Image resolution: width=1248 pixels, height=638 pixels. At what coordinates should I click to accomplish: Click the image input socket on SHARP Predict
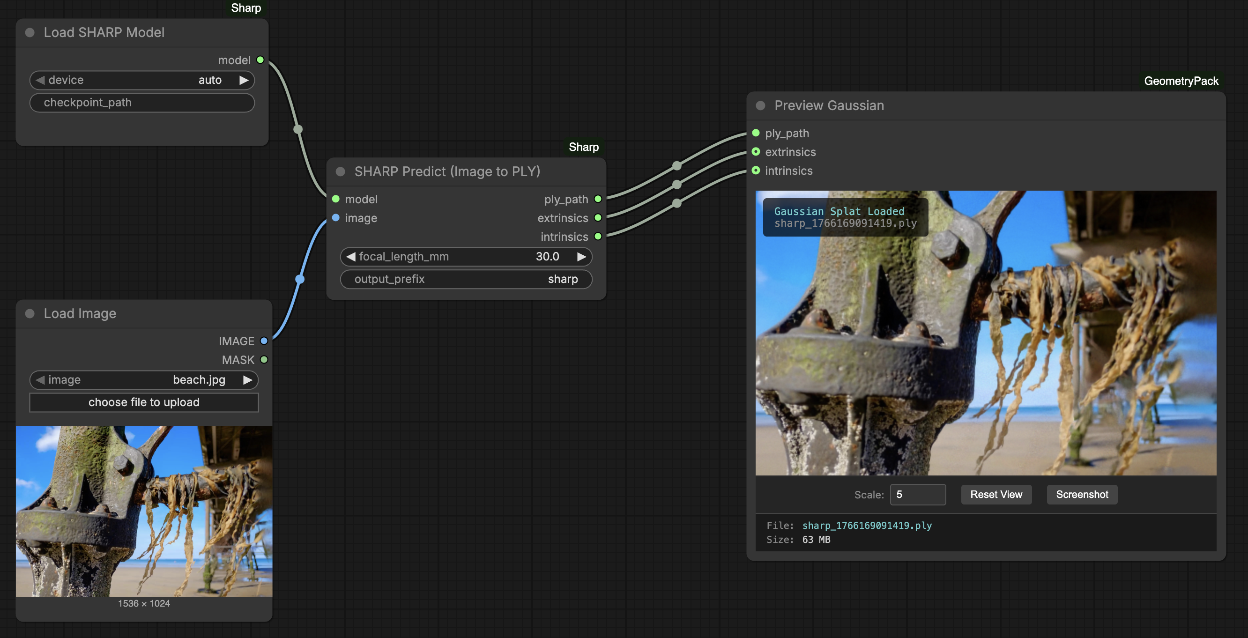(x=336, y=218)
